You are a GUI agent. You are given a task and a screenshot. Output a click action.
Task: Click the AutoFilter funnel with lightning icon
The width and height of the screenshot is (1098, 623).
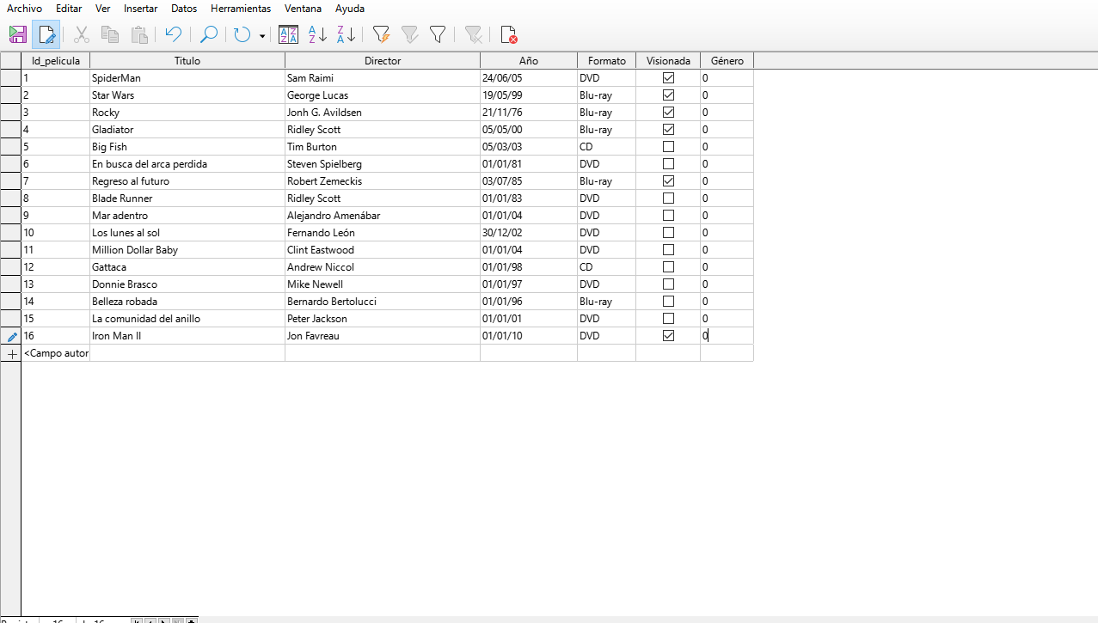[381, 34]
